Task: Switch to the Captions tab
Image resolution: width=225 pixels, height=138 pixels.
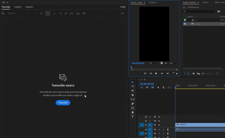Action: 18,7
